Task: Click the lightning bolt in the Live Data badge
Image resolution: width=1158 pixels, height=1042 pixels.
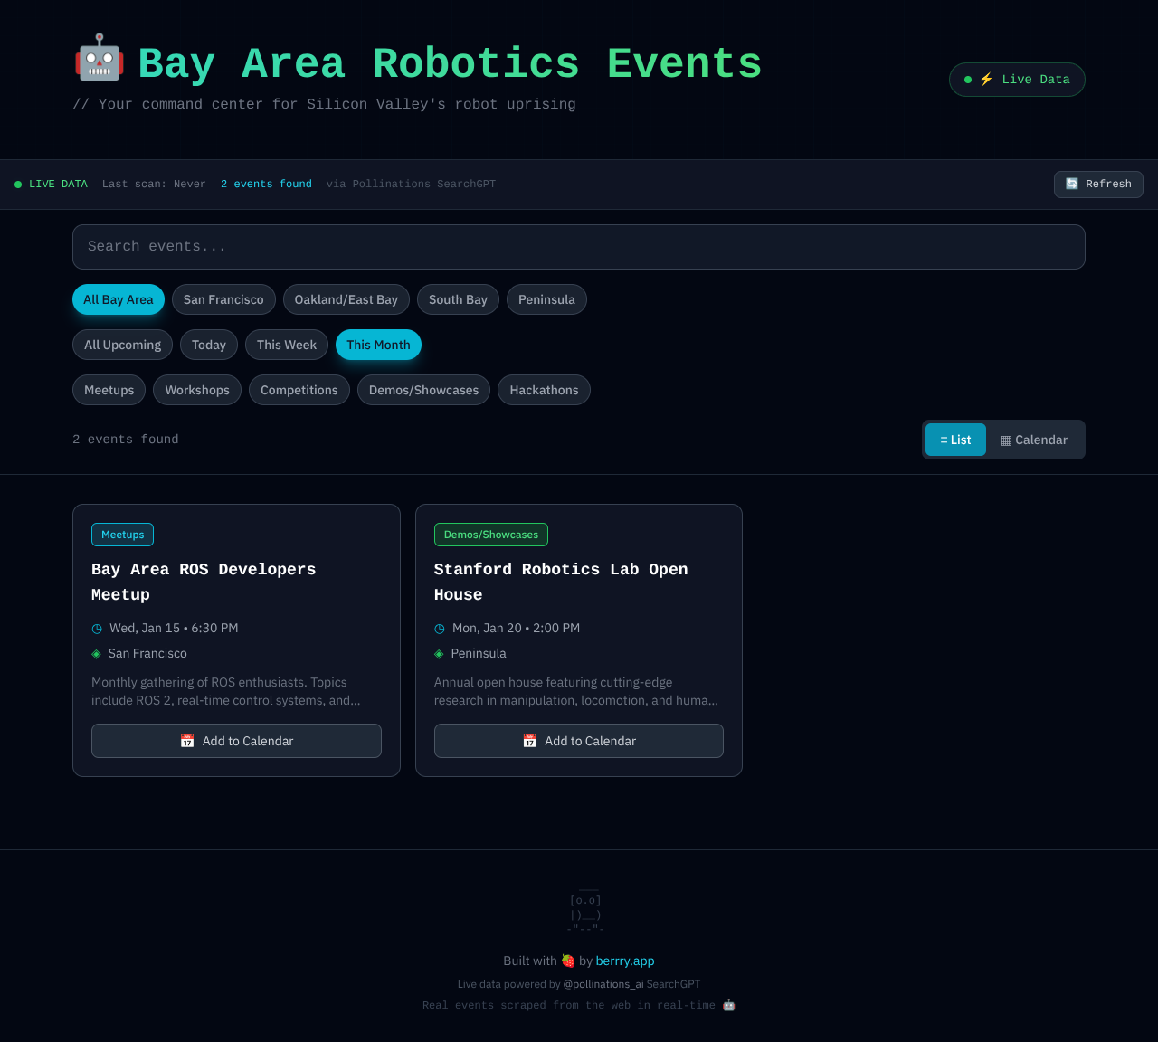Action: pos(987,79)
